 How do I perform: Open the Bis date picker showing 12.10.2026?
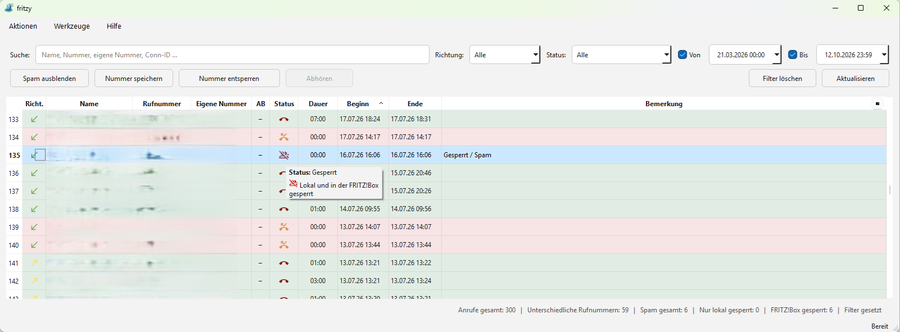point(852,54)
